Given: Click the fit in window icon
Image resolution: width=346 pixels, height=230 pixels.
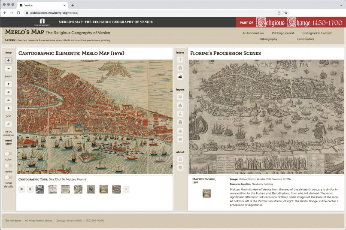Looking at the screenshot, I should tap(9, 124).
